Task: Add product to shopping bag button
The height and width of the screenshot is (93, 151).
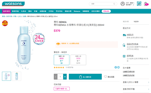Action: point(85,76)
